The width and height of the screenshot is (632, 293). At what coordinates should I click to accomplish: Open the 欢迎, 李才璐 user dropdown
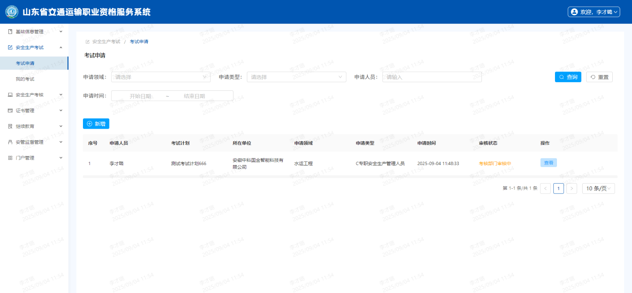click(594, 12)
